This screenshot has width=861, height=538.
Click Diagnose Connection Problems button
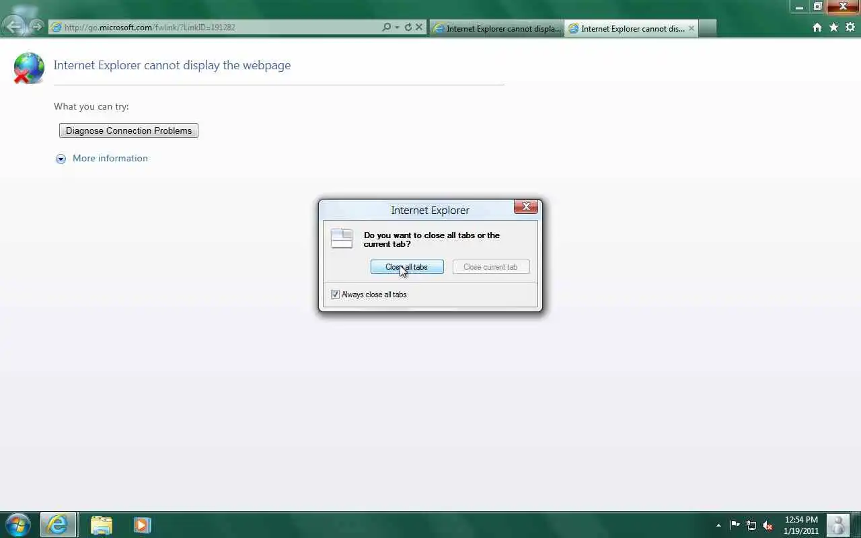coord(128,130)
